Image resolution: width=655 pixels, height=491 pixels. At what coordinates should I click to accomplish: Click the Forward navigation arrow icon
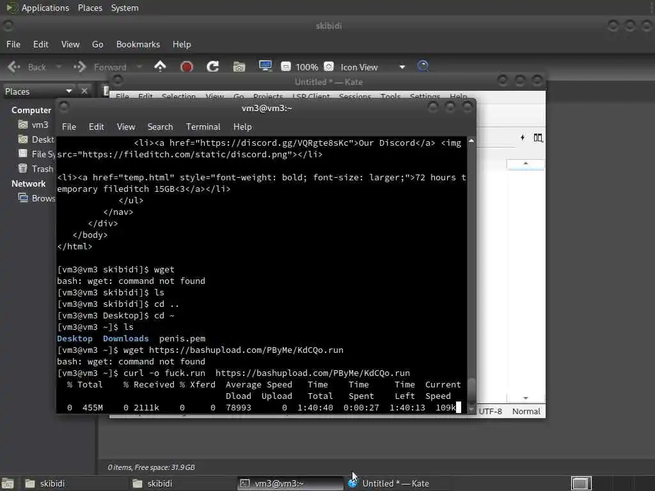point(79,66)
